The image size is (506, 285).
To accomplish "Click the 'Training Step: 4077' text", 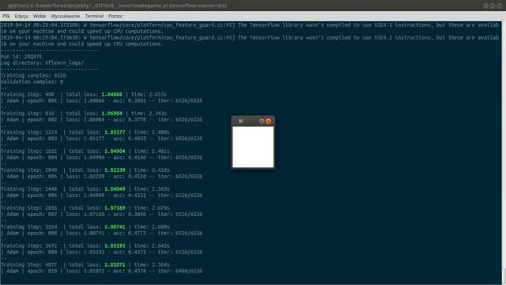I will [28, 264].
